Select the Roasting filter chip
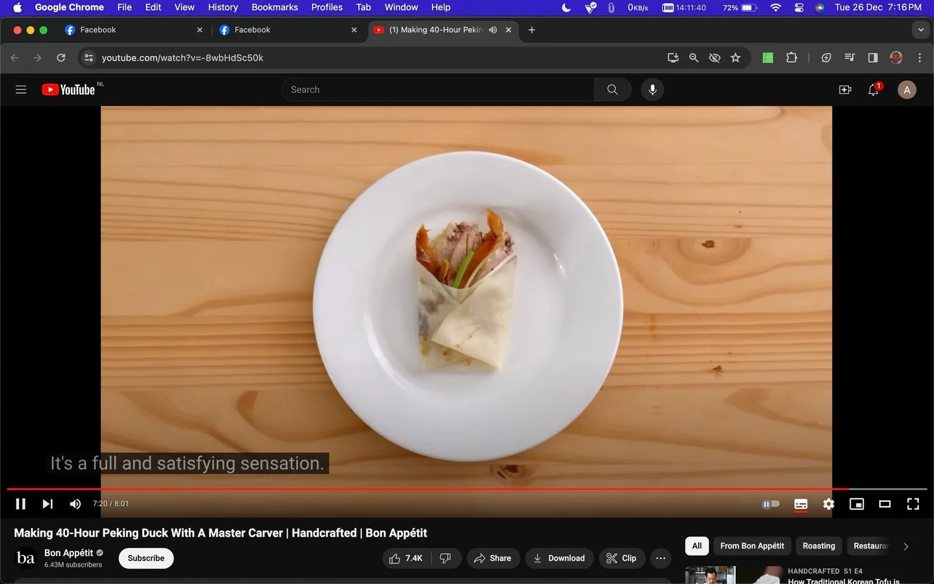 point(818,546)
